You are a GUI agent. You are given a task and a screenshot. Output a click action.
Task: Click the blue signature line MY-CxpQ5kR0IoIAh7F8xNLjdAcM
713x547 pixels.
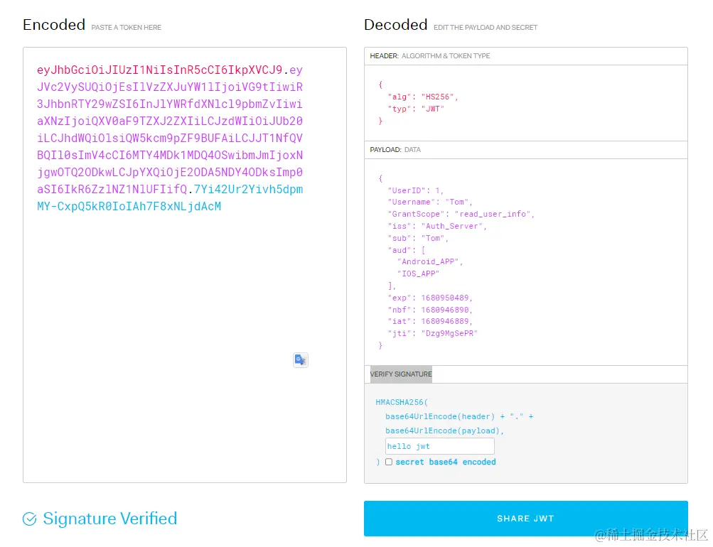tap(129, 206)
